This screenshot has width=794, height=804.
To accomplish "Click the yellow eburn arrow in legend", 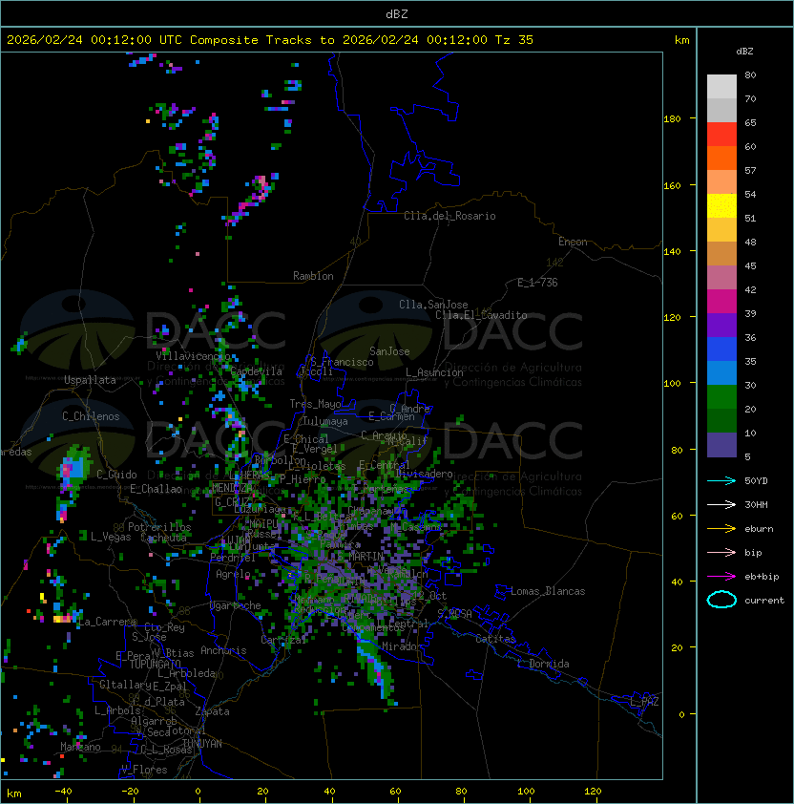I will tap(721, 528).
